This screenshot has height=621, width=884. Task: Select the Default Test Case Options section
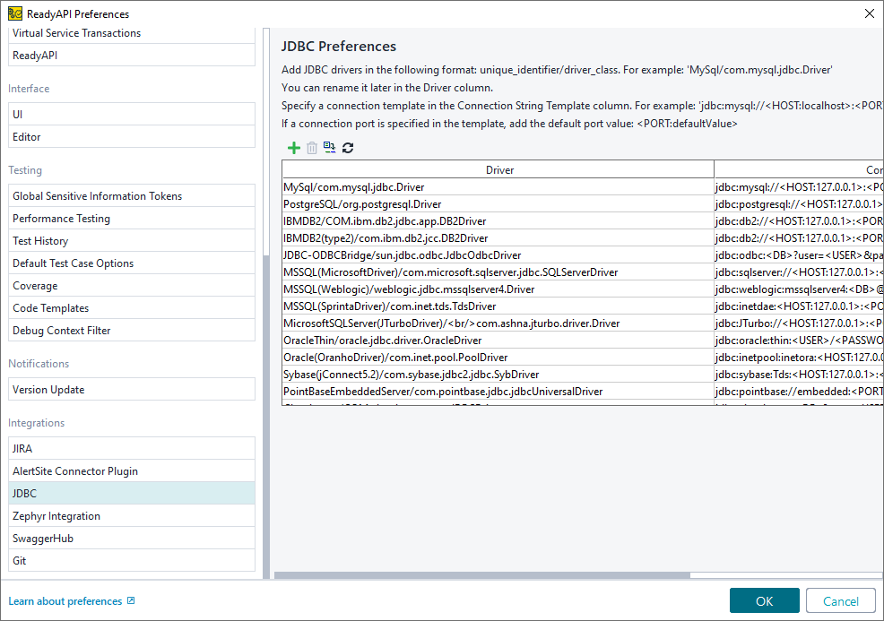tap(131, 263)
